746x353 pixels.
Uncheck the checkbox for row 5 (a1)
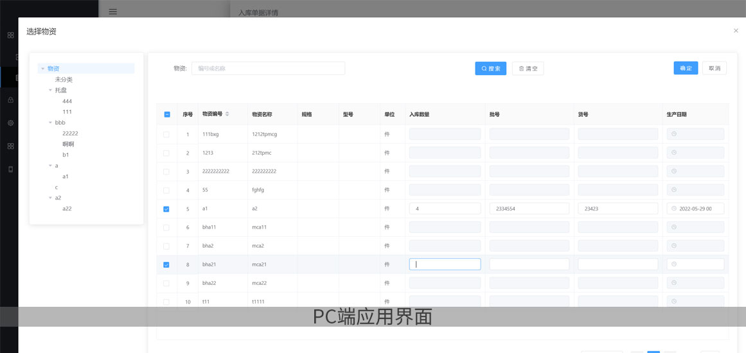(166, 209)
